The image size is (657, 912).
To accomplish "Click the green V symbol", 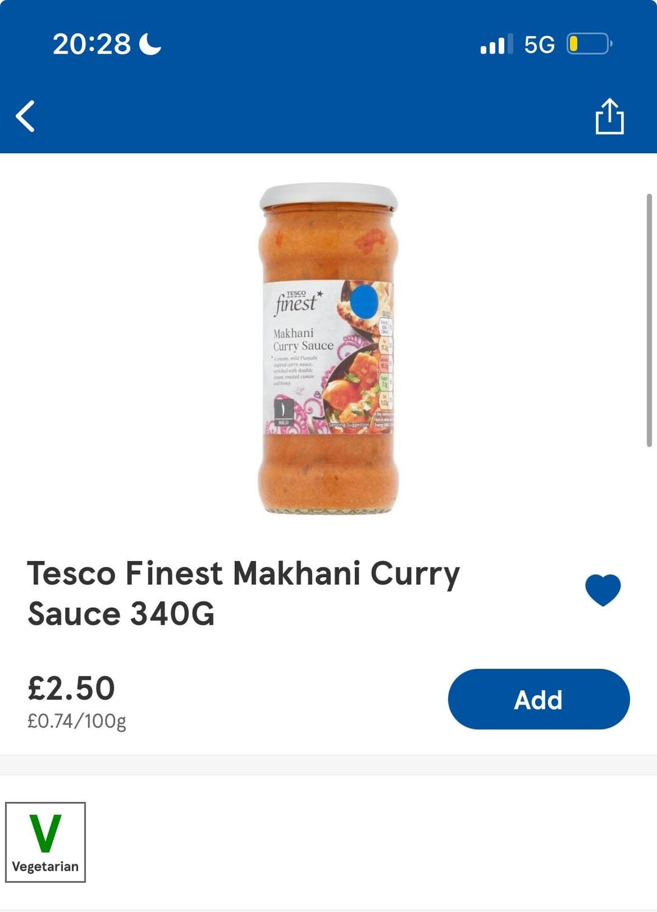I will point(46,834).
